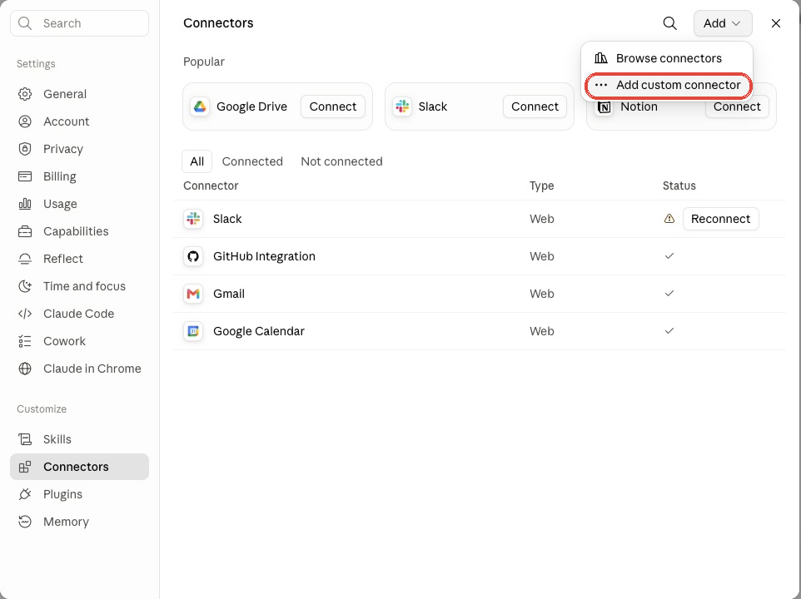
Task: Click the Claude in Chrome globe icon
Action: click(x=24, y=369)
